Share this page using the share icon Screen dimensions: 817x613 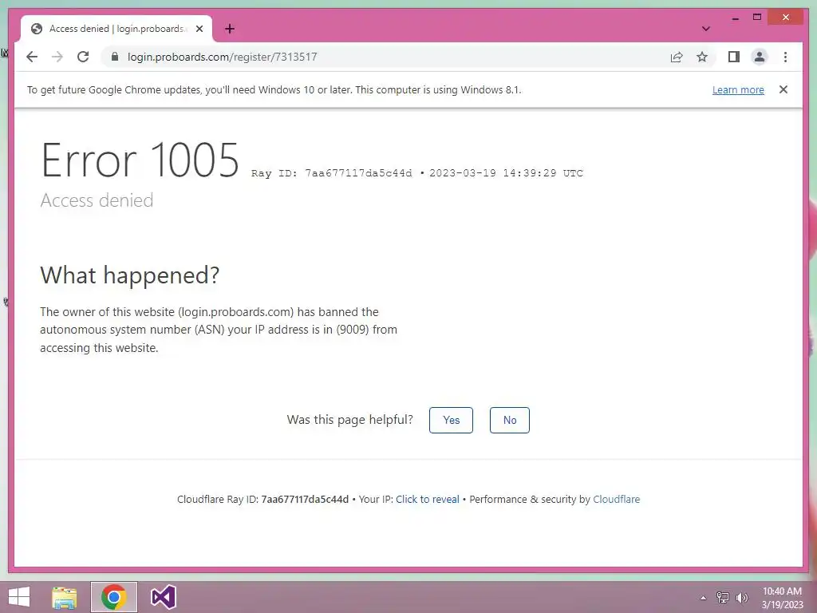(677, 57)
